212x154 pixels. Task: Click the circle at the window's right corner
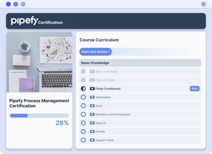pyautogui.click(x=204, y=4)
